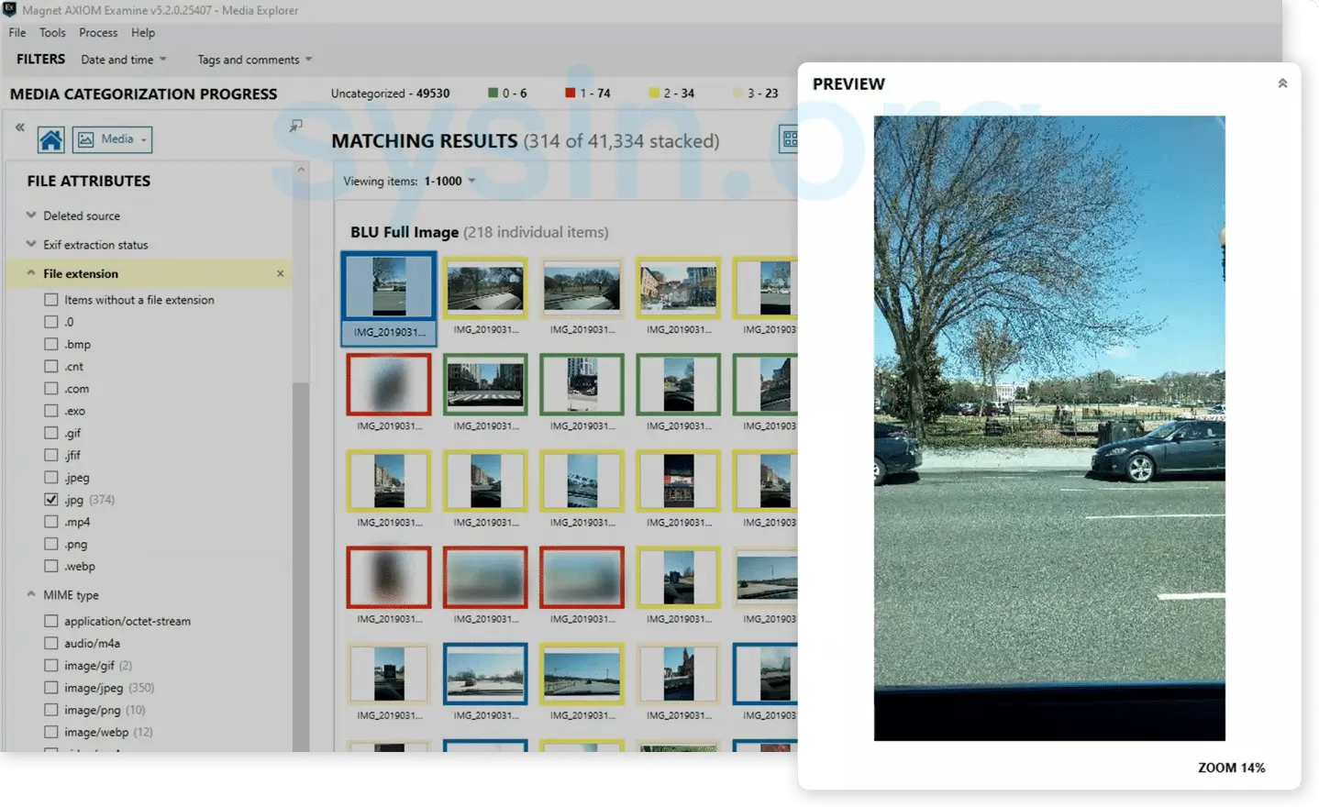Viewport: 1319px width, 807px height.
Task: Clear the File extension filter with X
Action: point(280,273)
